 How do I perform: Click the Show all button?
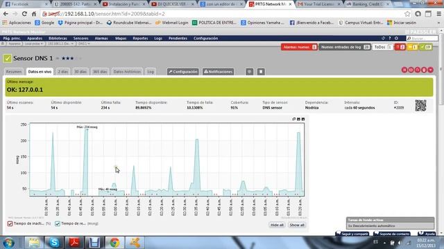(297, 225)
